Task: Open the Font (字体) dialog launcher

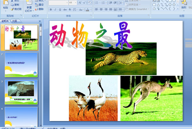Action: click(91, 15)
